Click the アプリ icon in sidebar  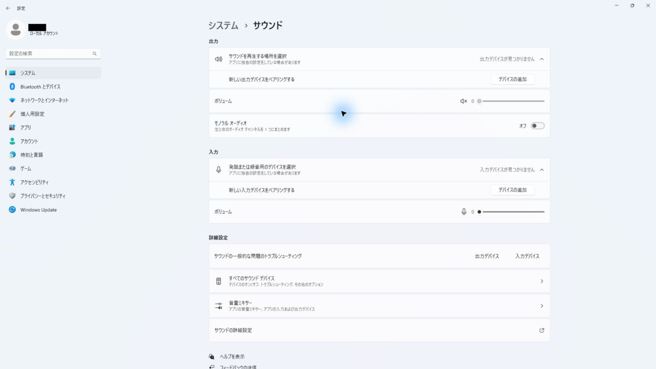tap(13, 127)
